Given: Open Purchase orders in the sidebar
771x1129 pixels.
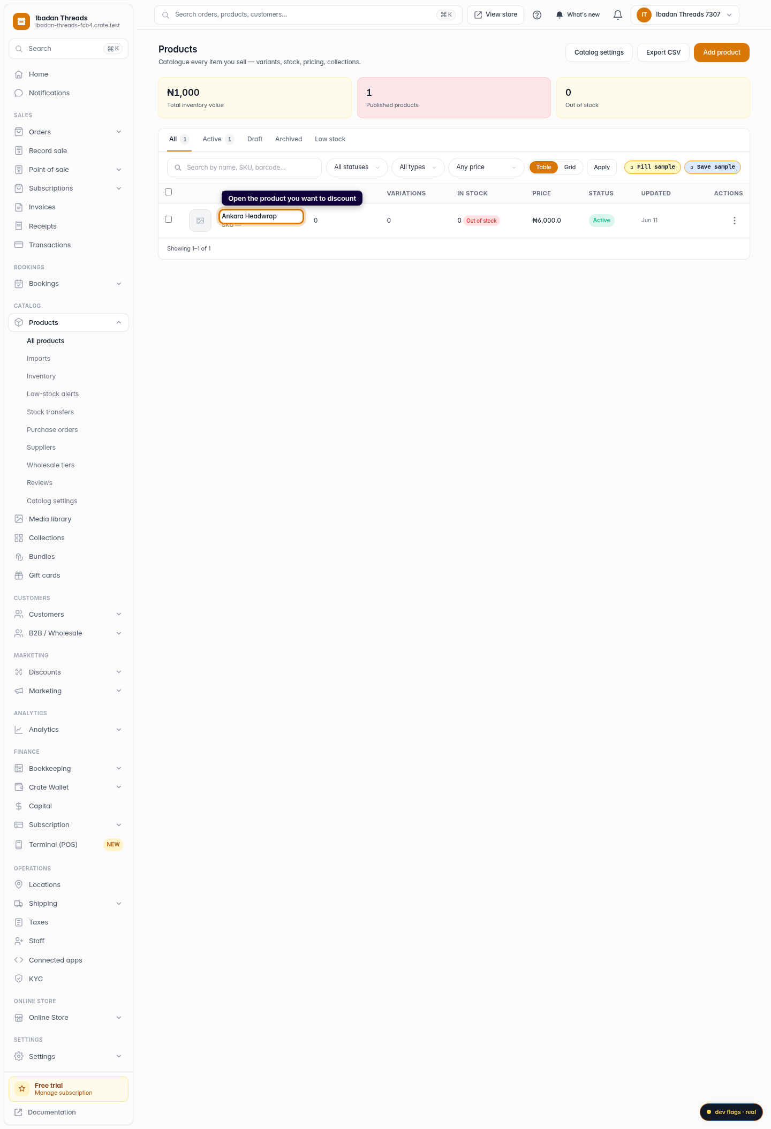Looking at the screenshot, I should point(52,430).
